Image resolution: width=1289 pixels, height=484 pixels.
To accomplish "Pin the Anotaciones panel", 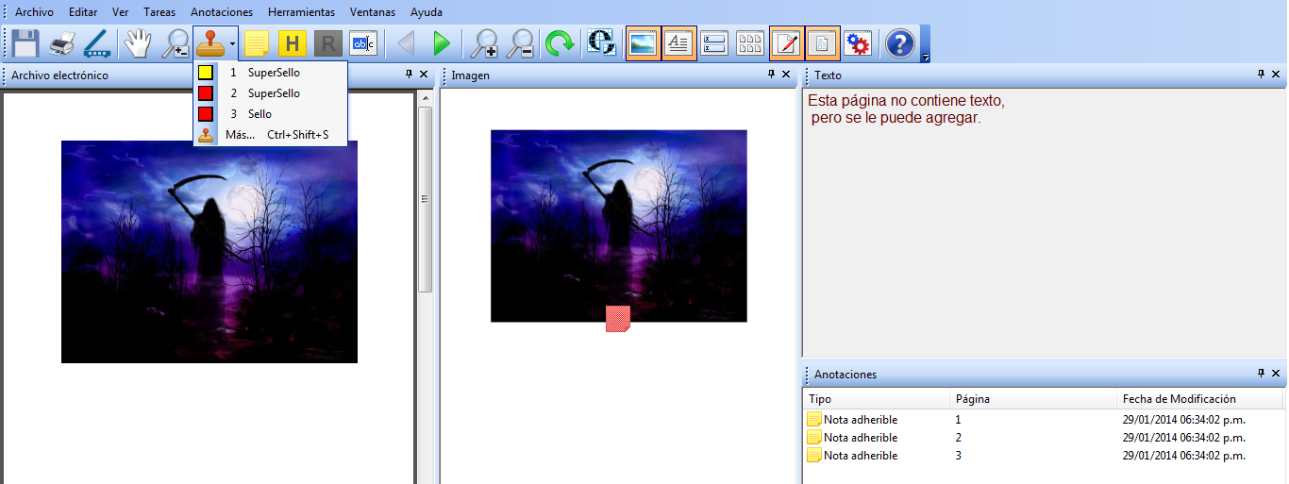I will point(1261,374).
